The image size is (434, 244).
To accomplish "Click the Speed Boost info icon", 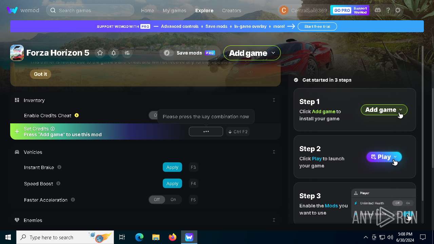I will coord(58,183).
